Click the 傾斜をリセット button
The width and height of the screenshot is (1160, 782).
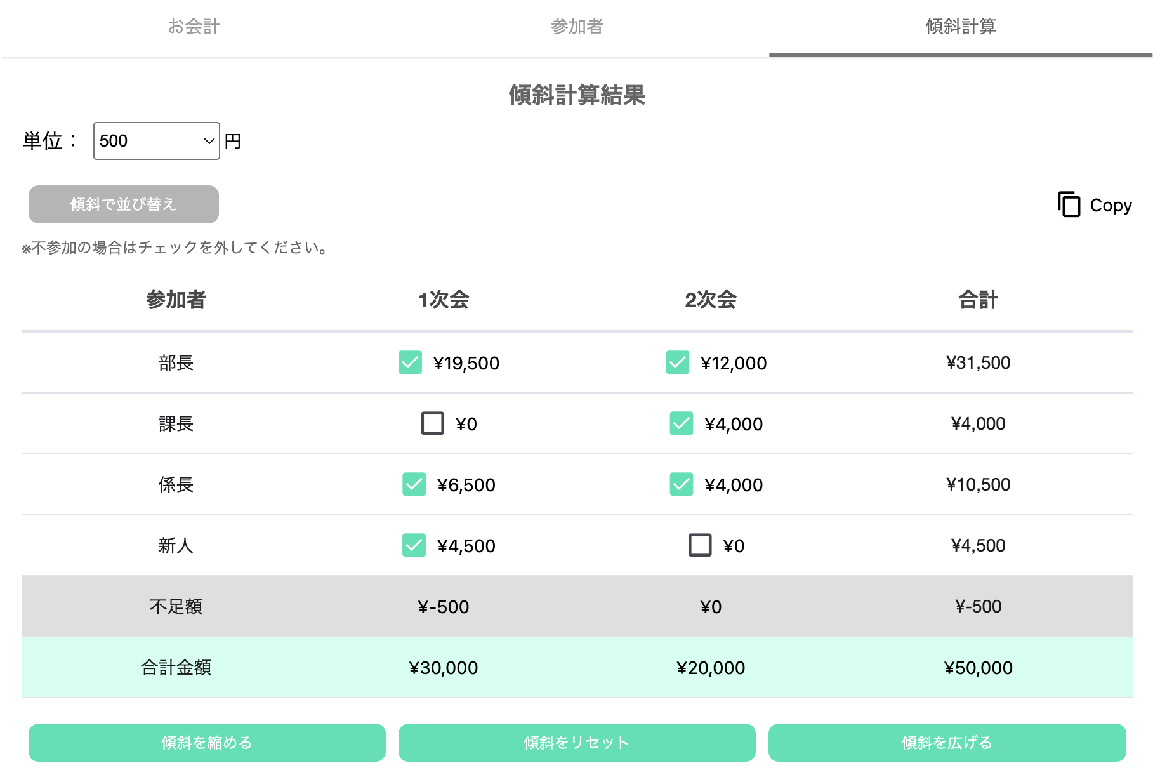(577, 743)
